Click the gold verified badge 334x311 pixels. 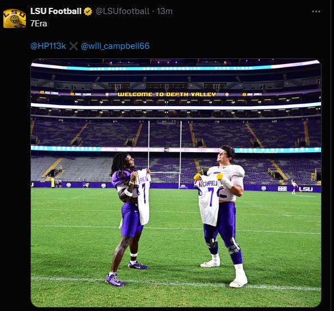(88, 11)
